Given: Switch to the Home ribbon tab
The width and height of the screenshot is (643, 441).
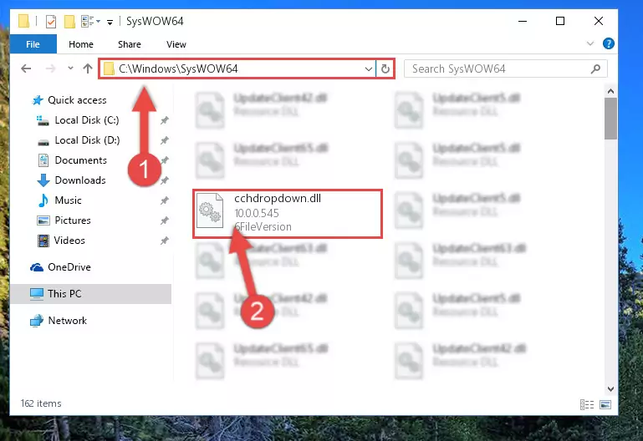Looking at the screenshot, I should (81, 44).
